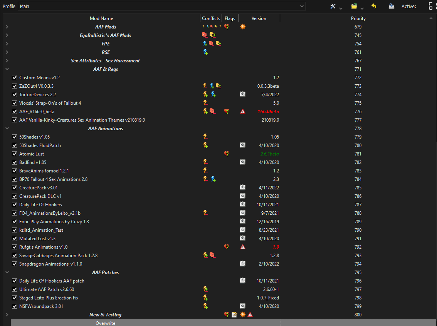
Task: Open the tools settings wrench icon
Action: tap(333, 6)
